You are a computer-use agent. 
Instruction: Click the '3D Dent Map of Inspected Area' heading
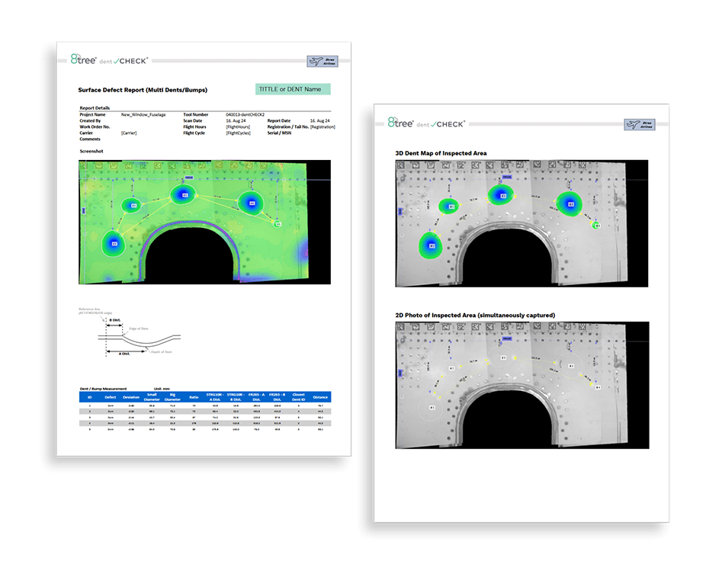441,153
